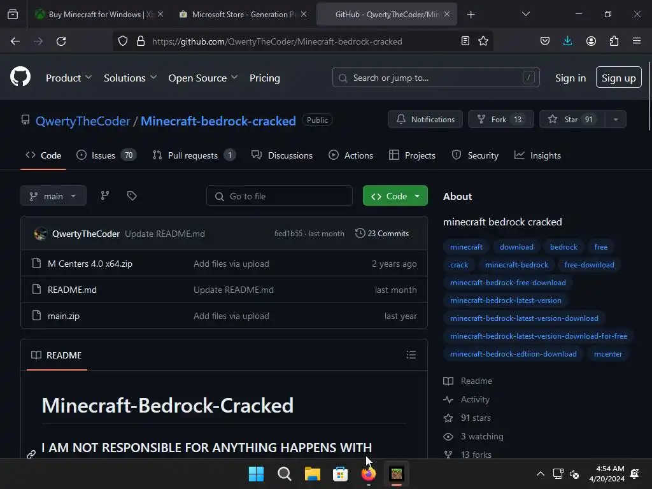
Task: Click the Go to file field
Action: (280, 196)
